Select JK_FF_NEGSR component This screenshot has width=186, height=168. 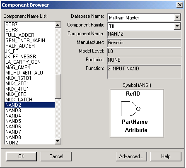click(29, 57)
